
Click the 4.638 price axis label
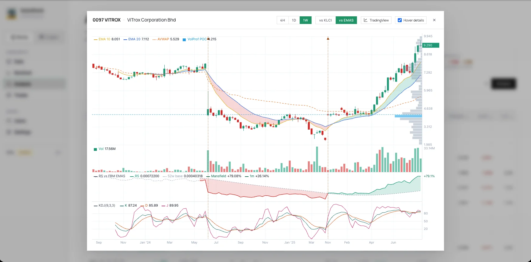(x=428, y=108)
